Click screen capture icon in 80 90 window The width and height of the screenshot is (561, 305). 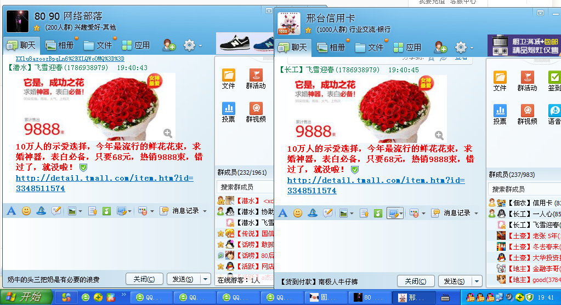pos(121,211)
